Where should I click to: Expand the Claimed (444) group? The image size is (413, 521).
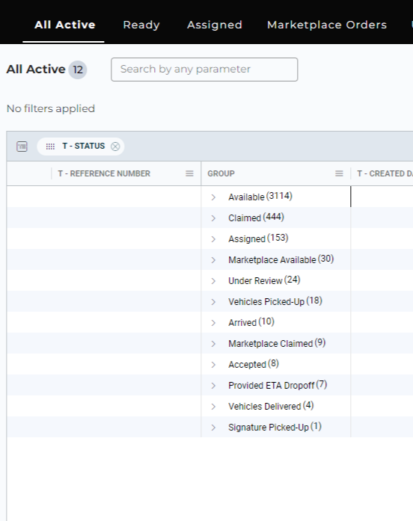tap(213, 218)
